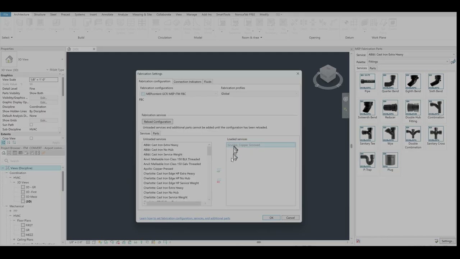Viewport: 460px width, 259px height.
Task: Switch to Connection Indicators tab
Action: tap(187, 82)
